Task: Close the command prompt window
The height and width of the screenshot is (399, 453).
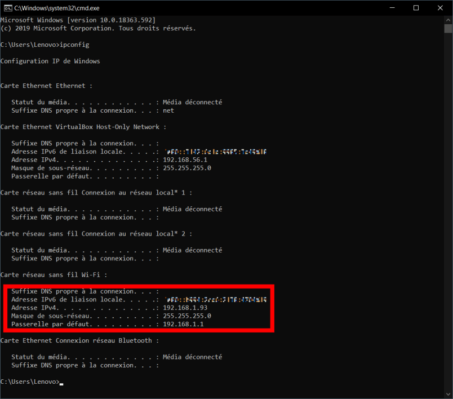Action: 441,8
